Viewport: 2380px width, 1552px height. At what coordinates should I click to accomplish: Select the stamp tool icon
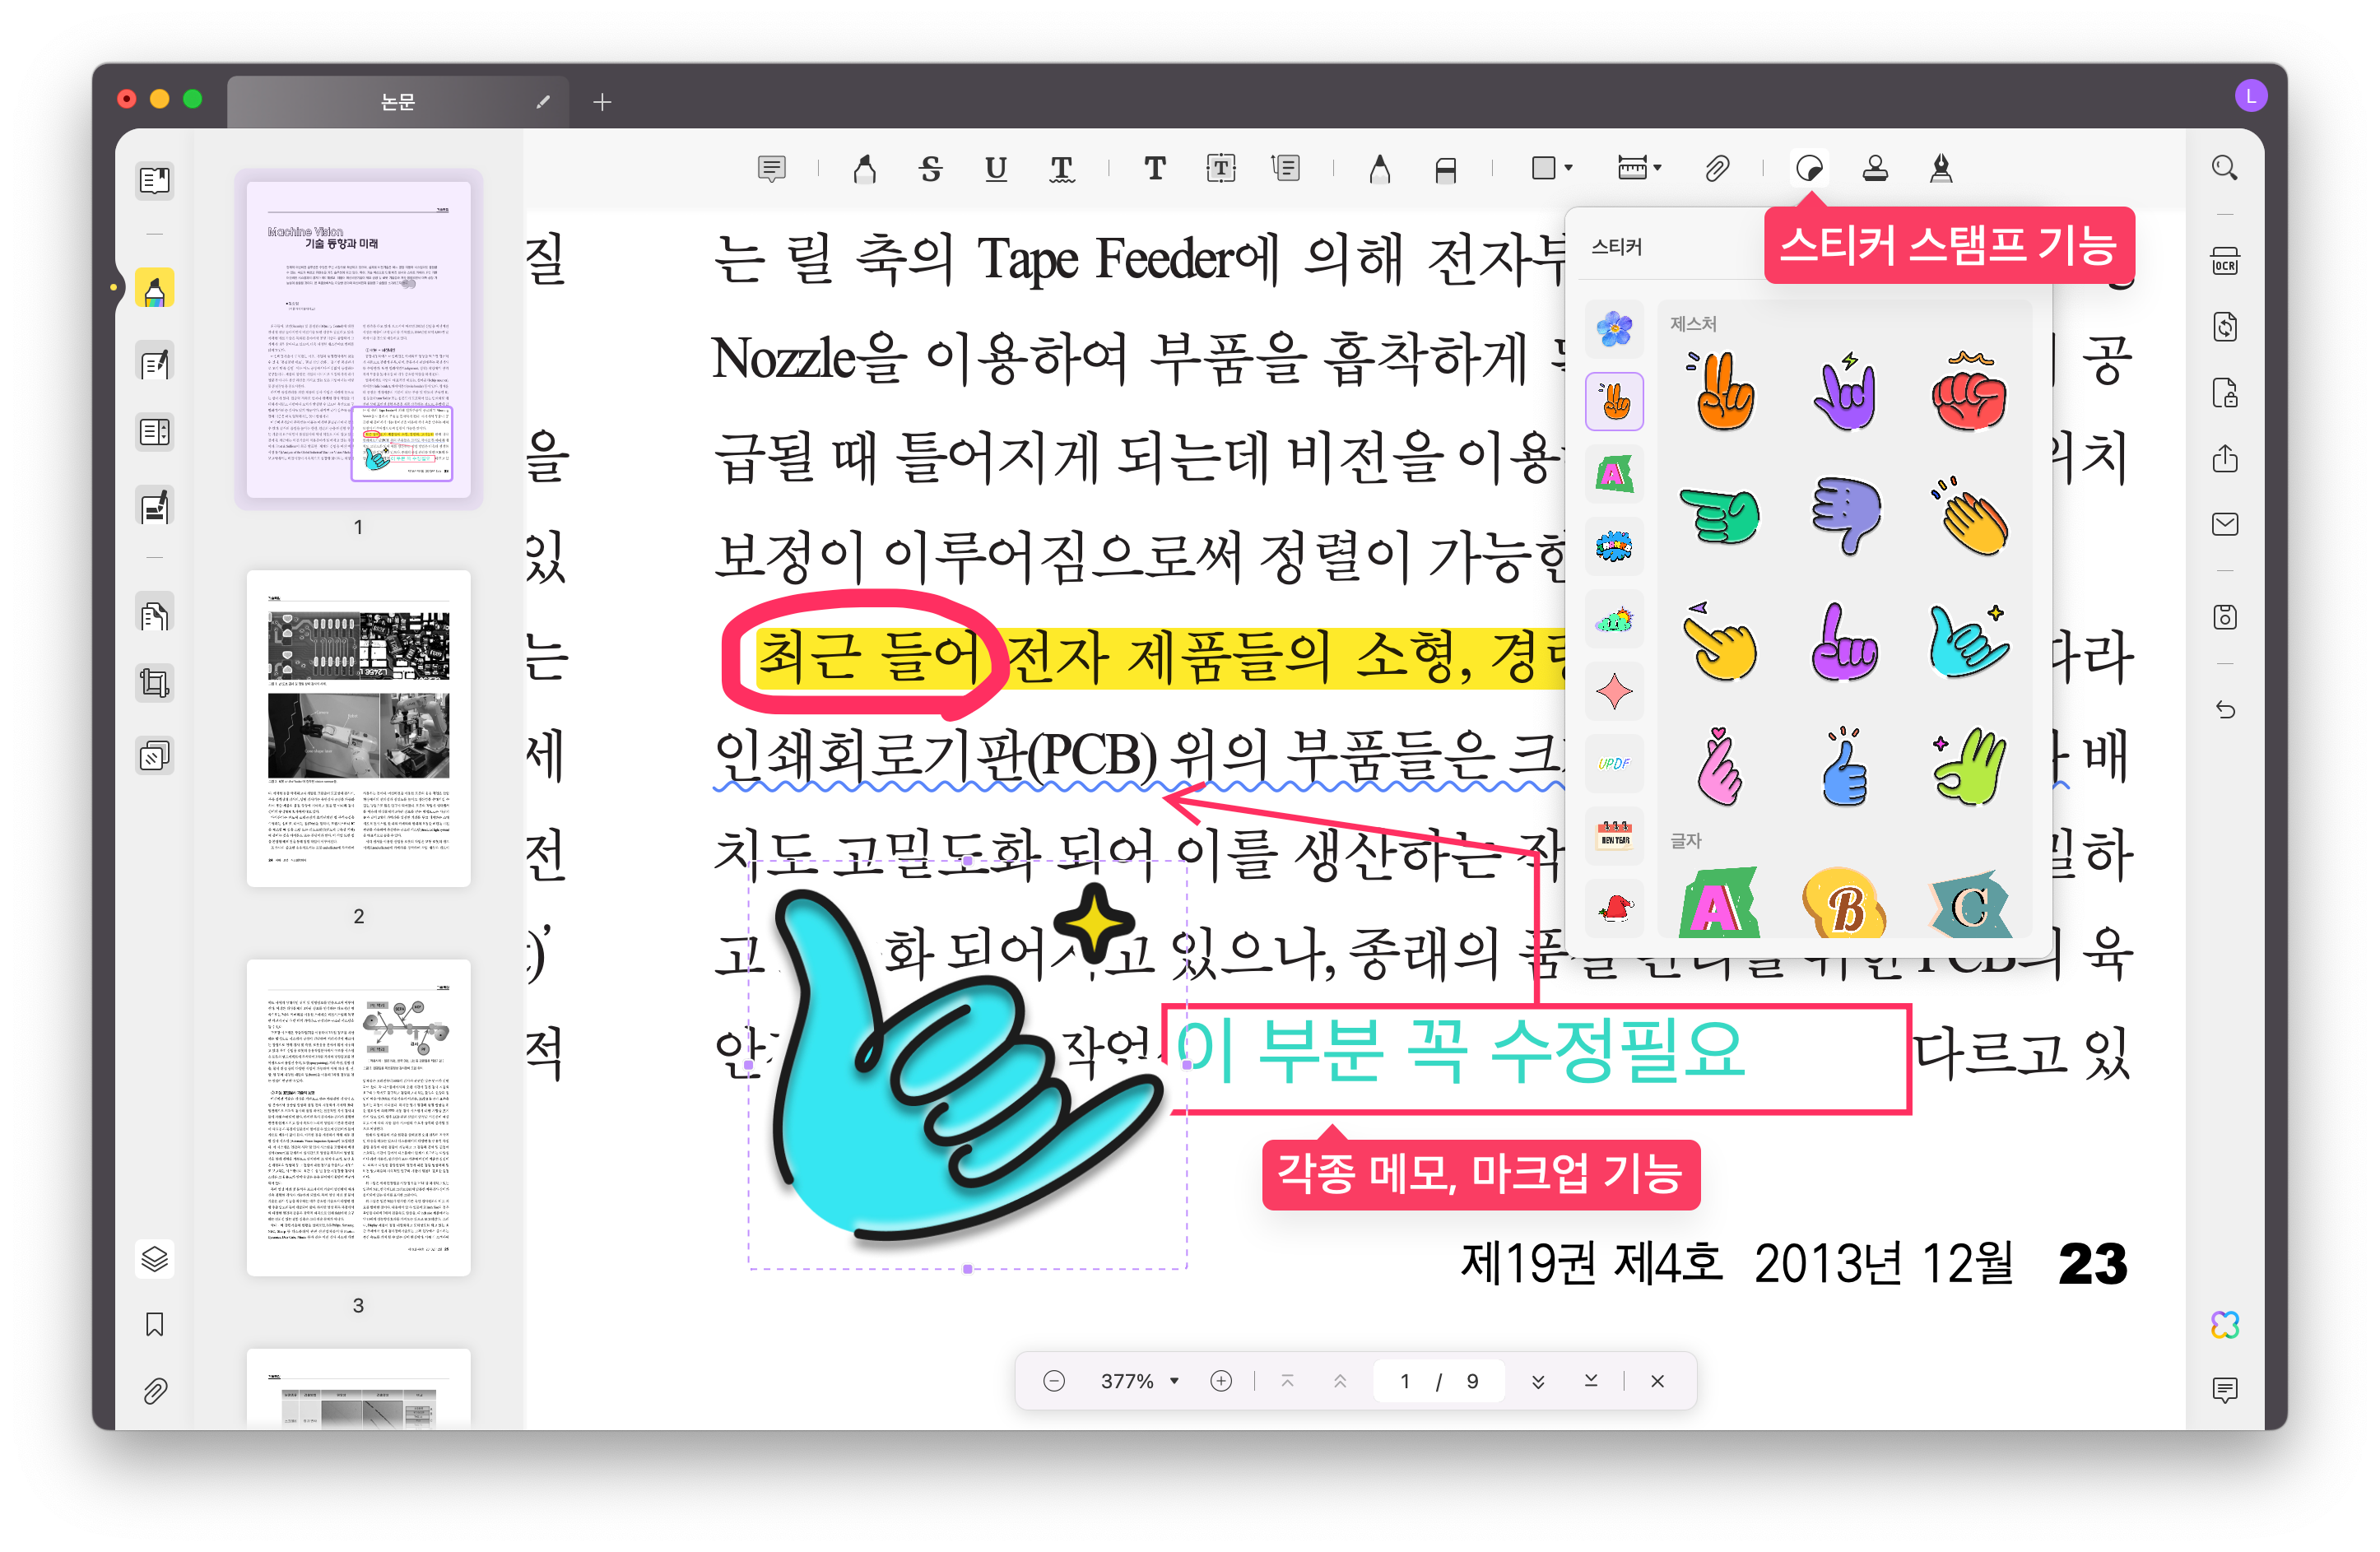(x=1875, y=168)
